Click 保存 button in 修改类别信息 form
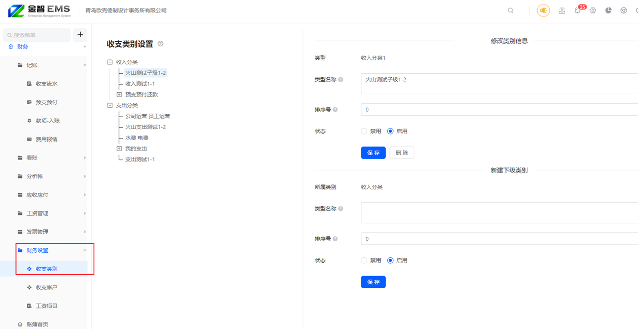Viewport: 638px width, 329px height. coord(373,153)
